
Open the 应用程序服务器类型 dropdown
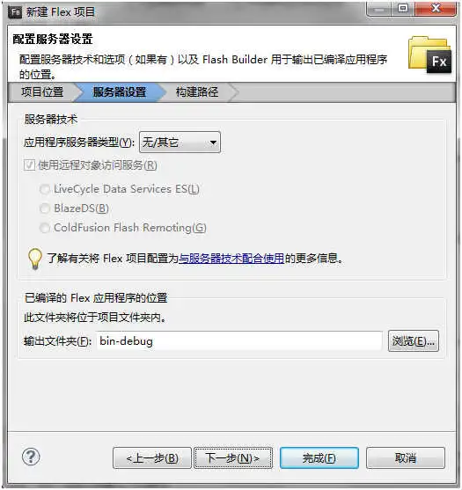[x=180, y=143]
